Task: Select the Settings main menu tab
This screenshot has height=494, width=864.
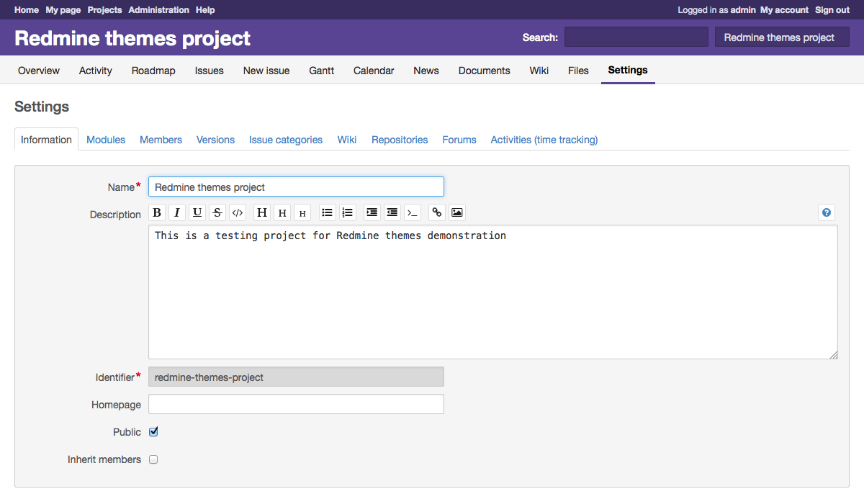Action: [628, 70]
